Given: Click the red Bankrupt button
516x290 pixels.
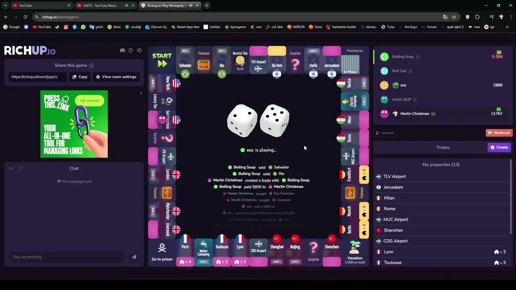Looking at the screenshot, I should click(x=499, y=133).
